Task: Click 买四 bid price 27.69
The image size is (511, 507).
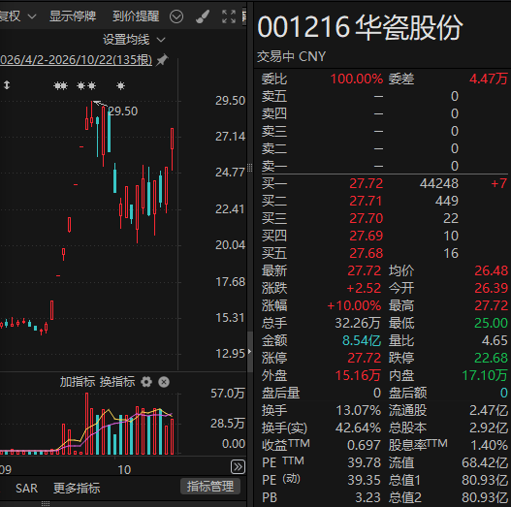Action: (367, 236)
